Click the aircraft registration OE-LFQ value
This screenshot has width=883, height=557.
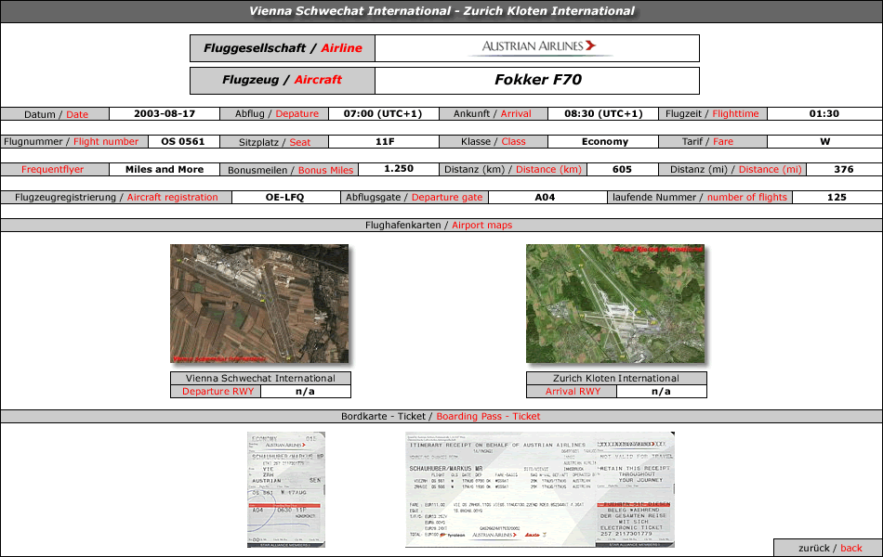tap(284, 198)
